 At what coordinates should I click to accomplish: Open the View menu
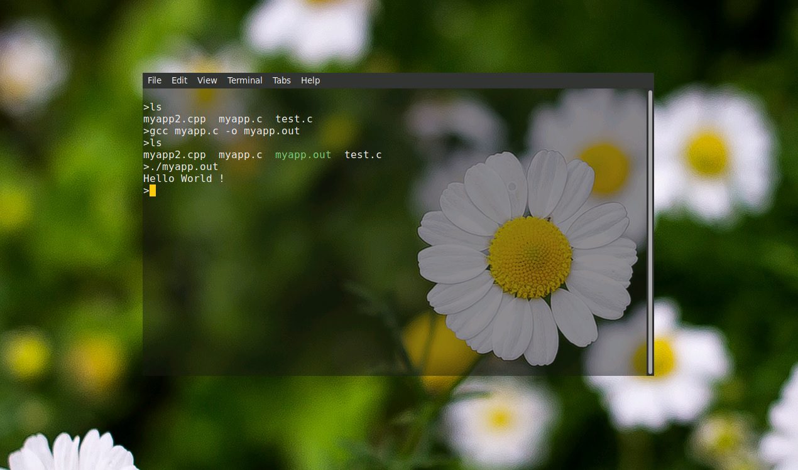[x=207, y=80]
